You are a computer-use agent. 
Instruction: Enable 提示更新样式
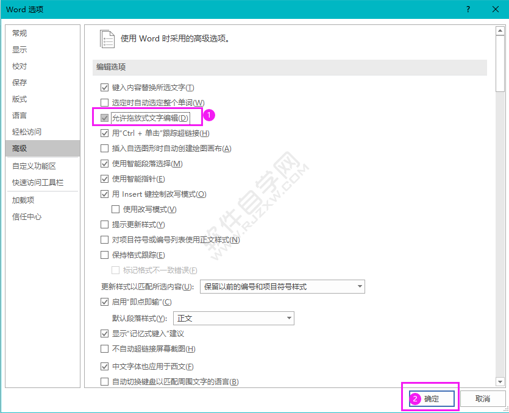point(104,224)
